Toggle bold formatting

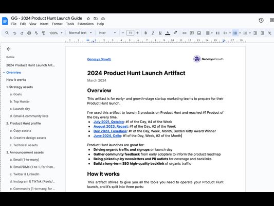click(x=145, y=33)
